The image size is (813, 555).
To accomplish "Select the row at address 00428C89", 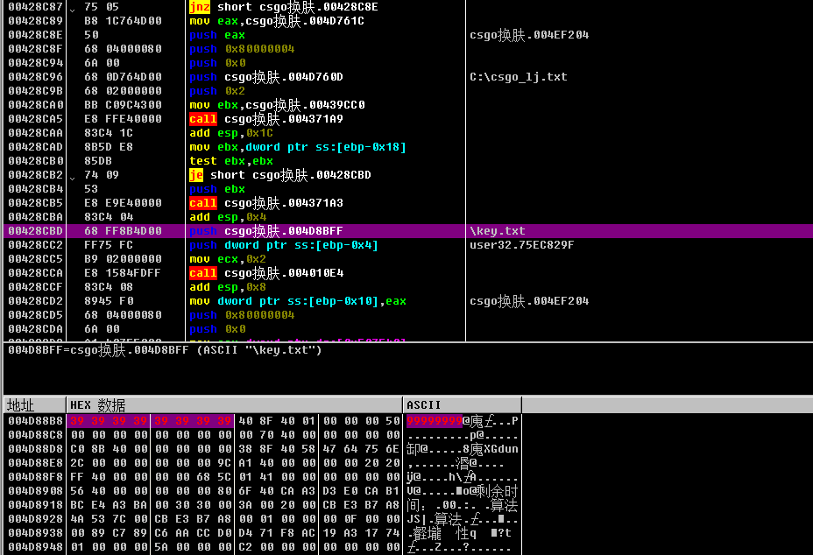I will (407, 21).
